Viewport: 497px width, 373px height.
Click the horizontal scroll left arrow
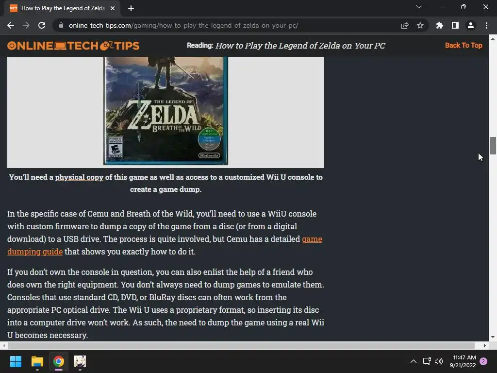coord(4,345)
